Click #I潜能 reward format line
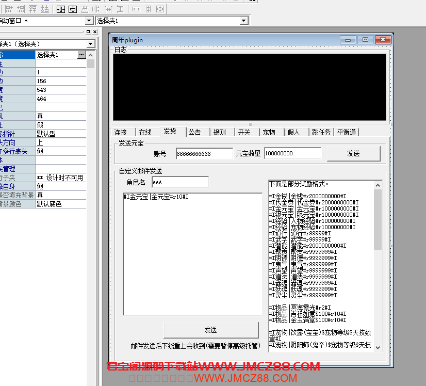 (x=307, y=246)
